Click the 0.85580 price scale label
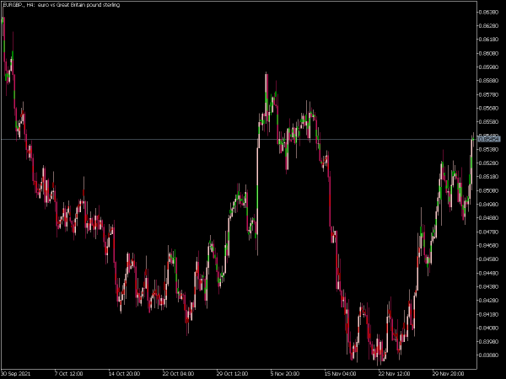The width and height of the screenshot is (506, 379). click(x=488, y=122)
